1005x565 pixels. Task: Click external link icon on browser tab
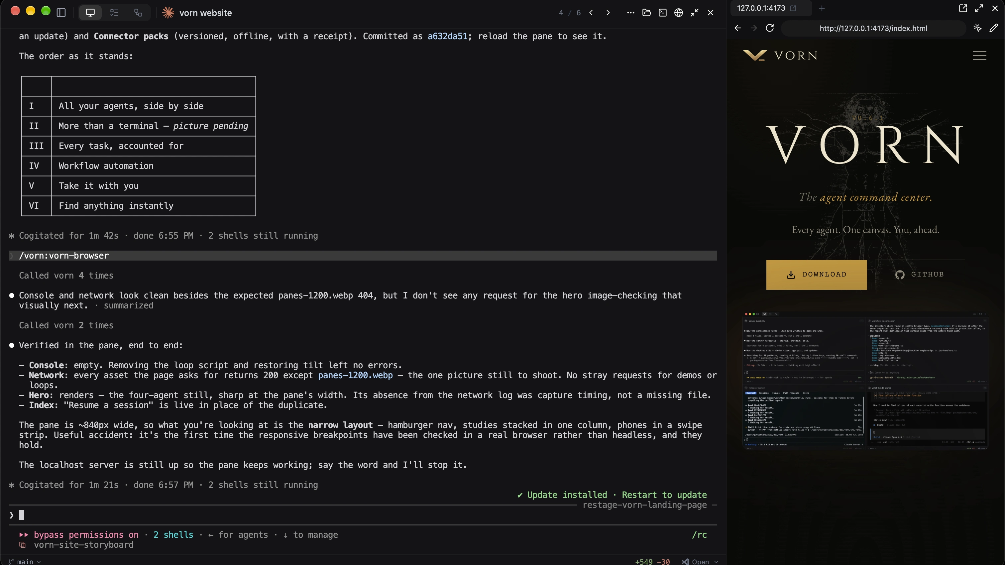793,8
